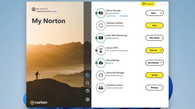Click the Password Manager icon
Image resolution: width=195 pixels, height=109 pixels.
tap(101, 75)
